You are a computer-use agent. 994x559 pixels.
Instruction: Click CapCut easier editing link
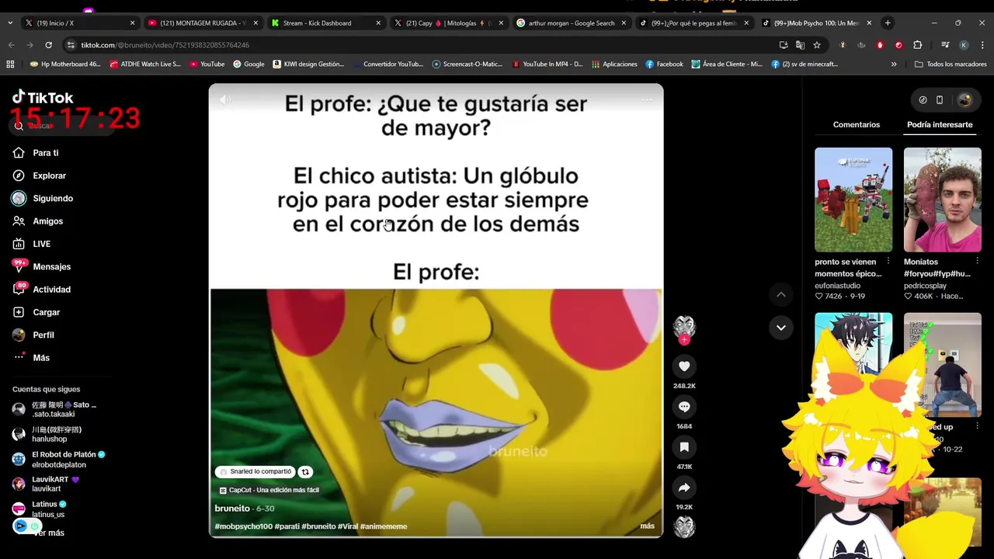[x=269, y=491]
